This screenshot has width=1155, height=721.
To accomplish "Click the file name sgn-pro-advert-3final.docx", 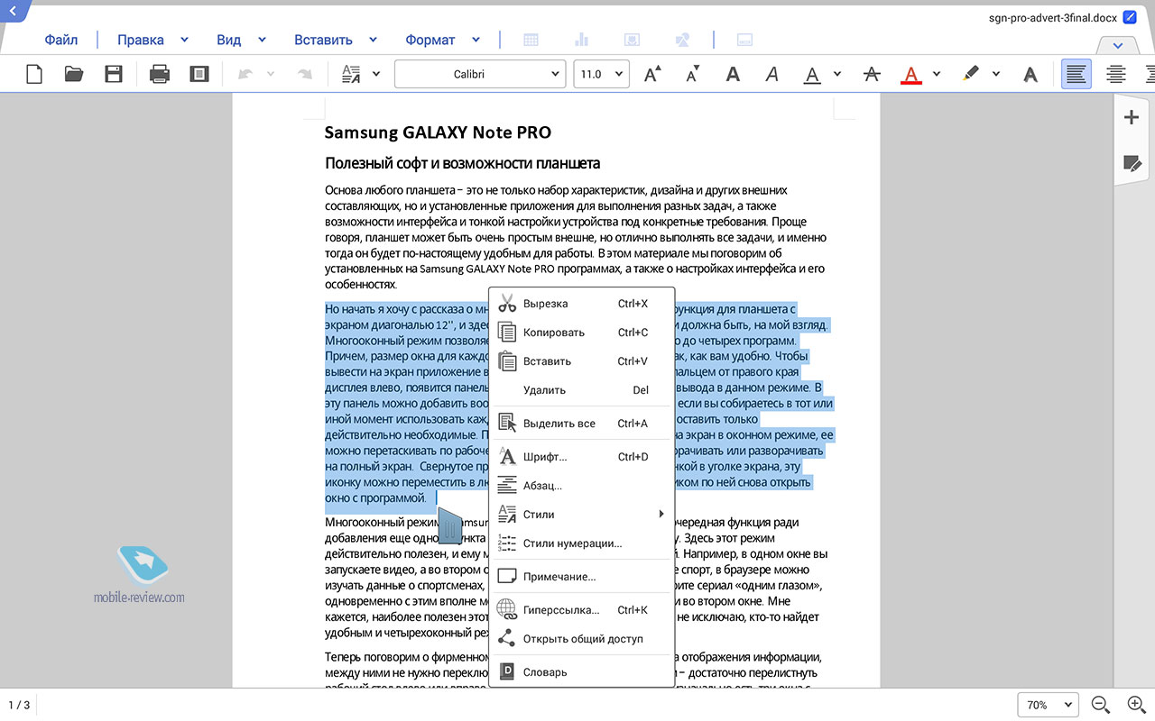I will [1053, 17].
